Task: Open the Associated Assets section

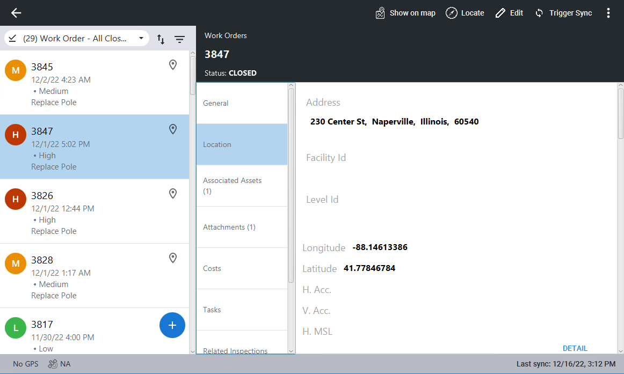Action: coord(242,186)
